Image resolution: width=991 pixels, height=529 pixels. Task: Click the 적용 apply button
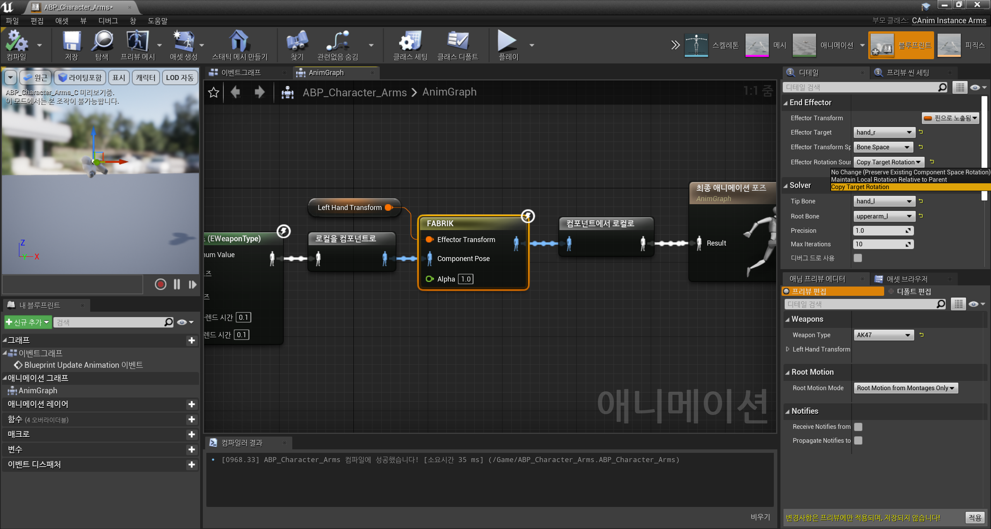[x=975, y=517]
